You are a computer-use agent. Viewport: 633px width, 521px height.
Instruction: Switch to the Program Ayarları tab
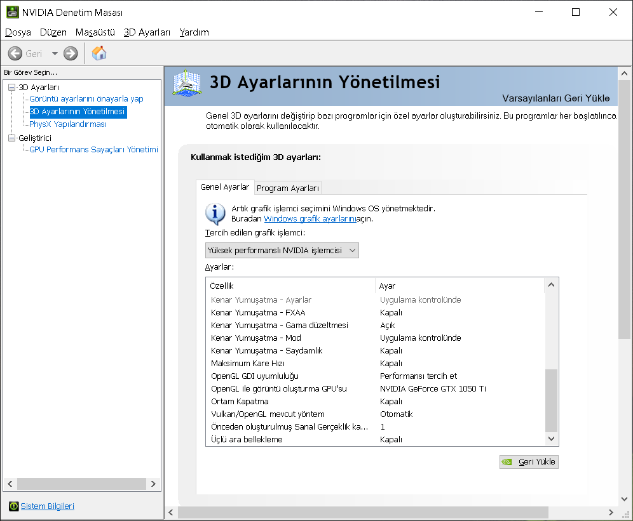tap(288, 188)
